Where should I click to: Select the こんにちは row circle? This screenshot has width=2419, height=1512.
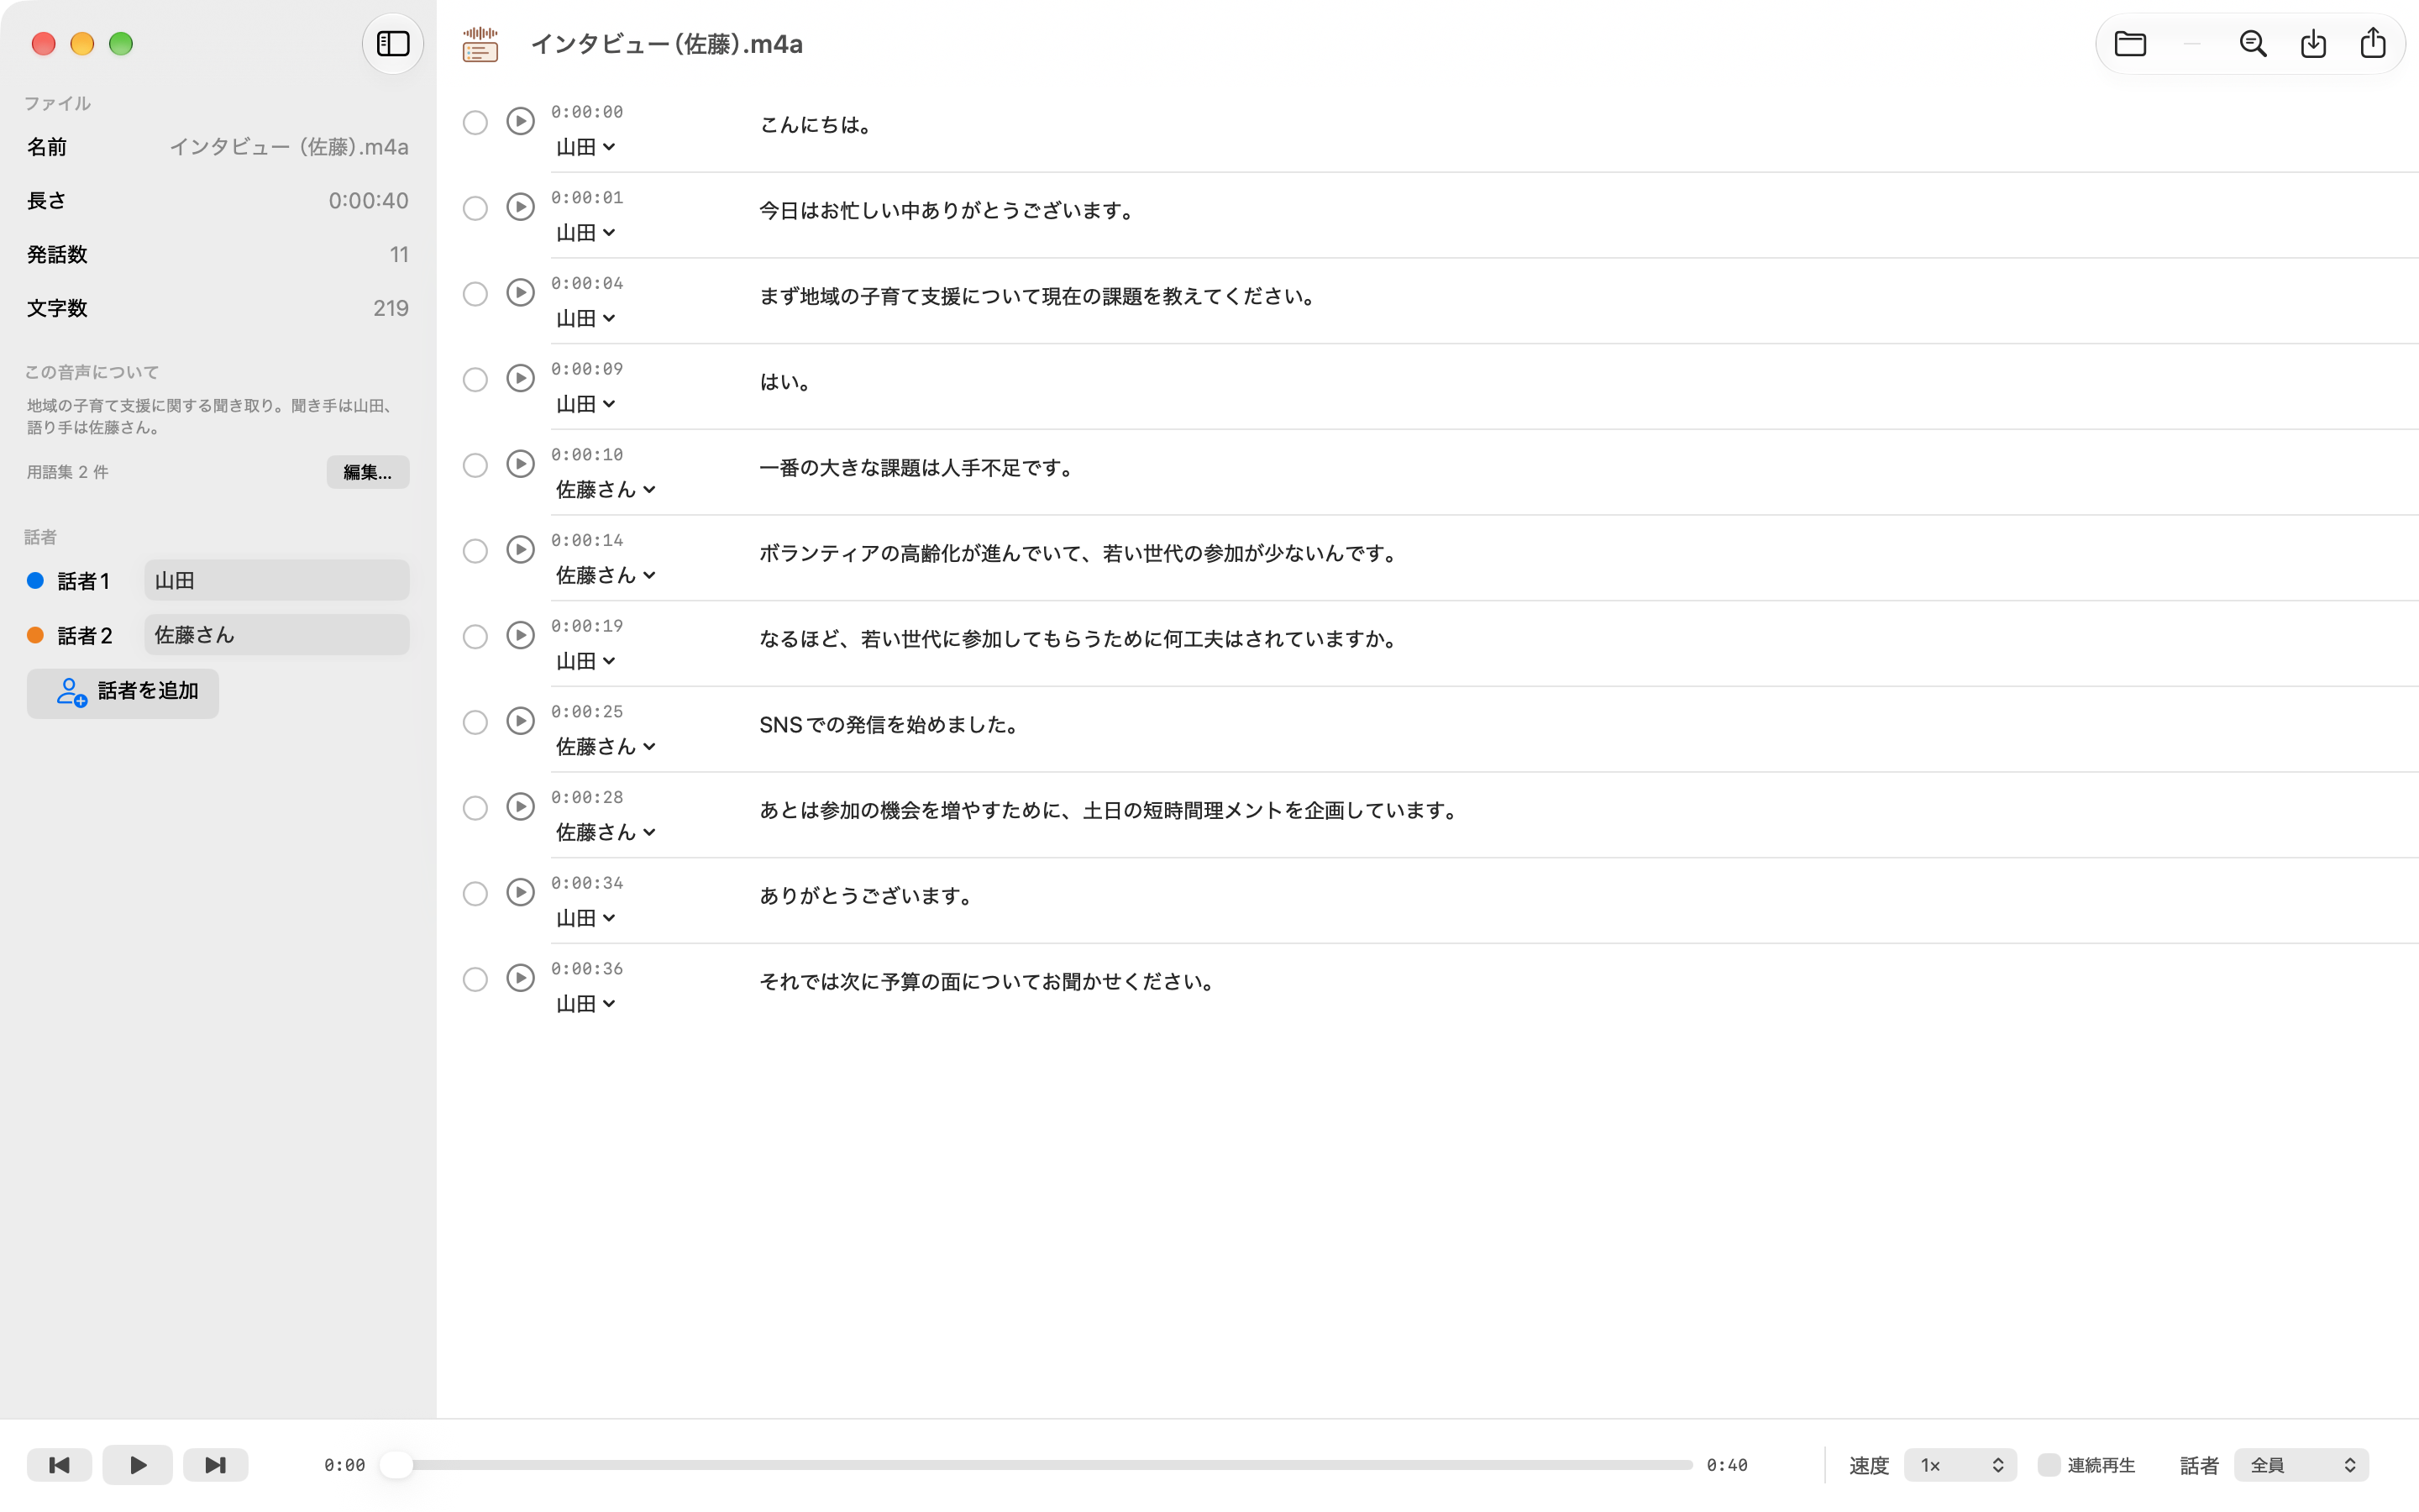(x=475, y=123)
